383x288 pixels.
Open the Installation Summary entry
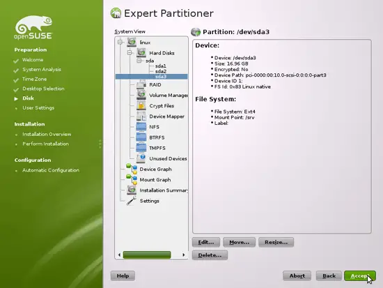pos(164,190)
